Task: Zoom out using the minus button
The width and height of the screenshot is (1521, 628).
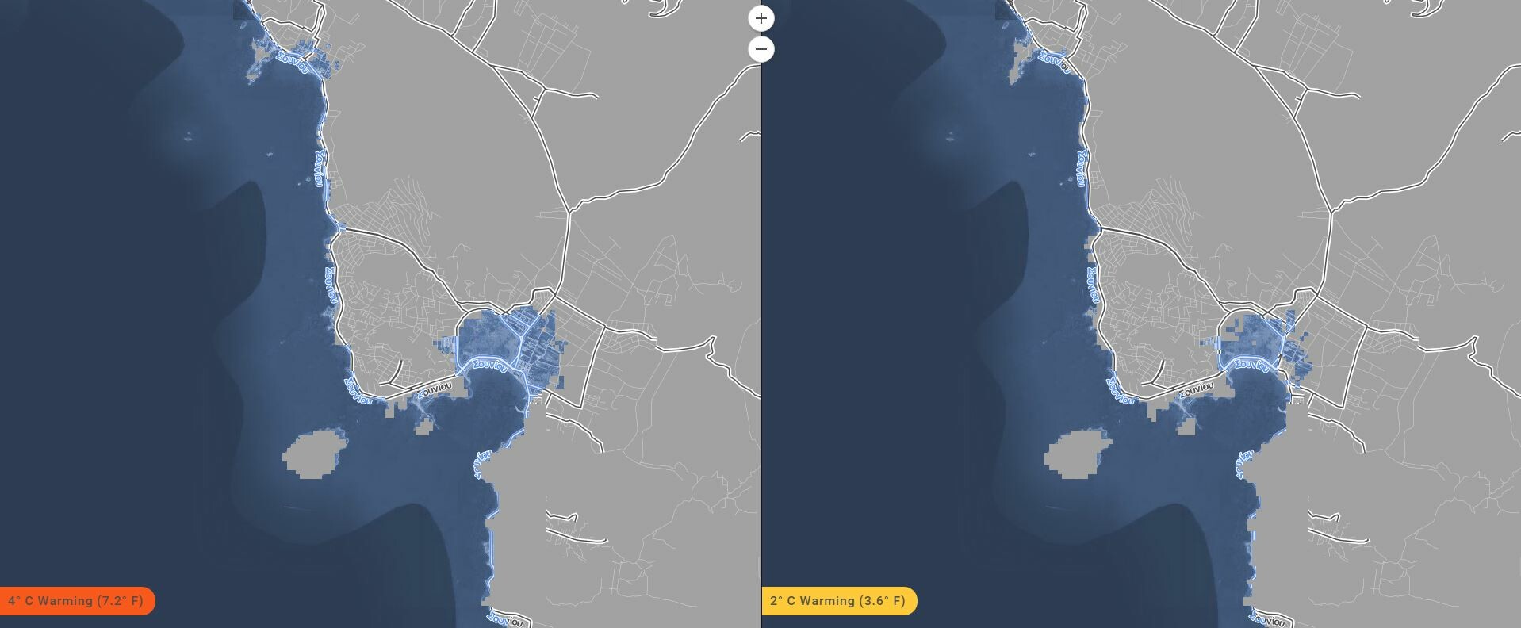Action: 761,49
